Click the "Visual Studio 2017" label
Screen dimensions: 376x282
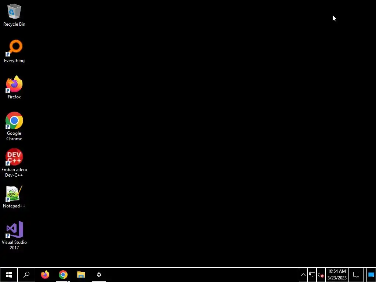coord(14,245)
